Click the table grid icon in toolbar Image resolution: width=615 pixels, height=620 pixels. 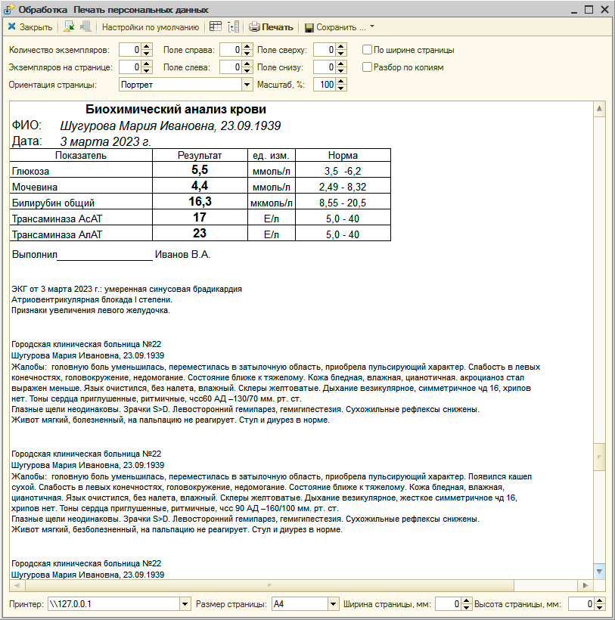pyautogui.click(x=216, y=27)
